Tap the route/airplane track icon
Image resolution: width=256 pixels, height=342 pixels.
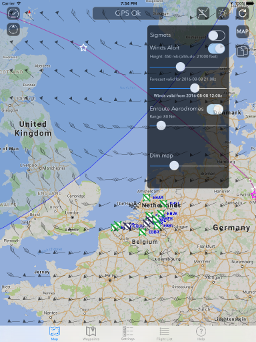pyautogui.click(x=203, y=13)
